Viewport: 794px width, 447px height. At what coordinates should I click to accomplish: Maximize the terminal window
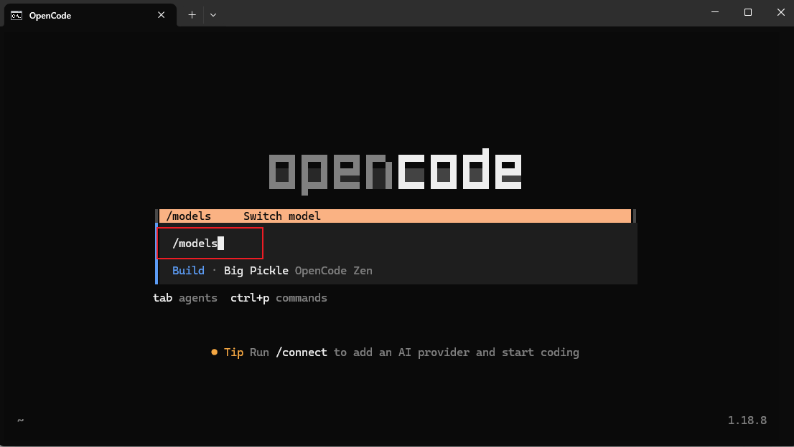tap(748, 12)
